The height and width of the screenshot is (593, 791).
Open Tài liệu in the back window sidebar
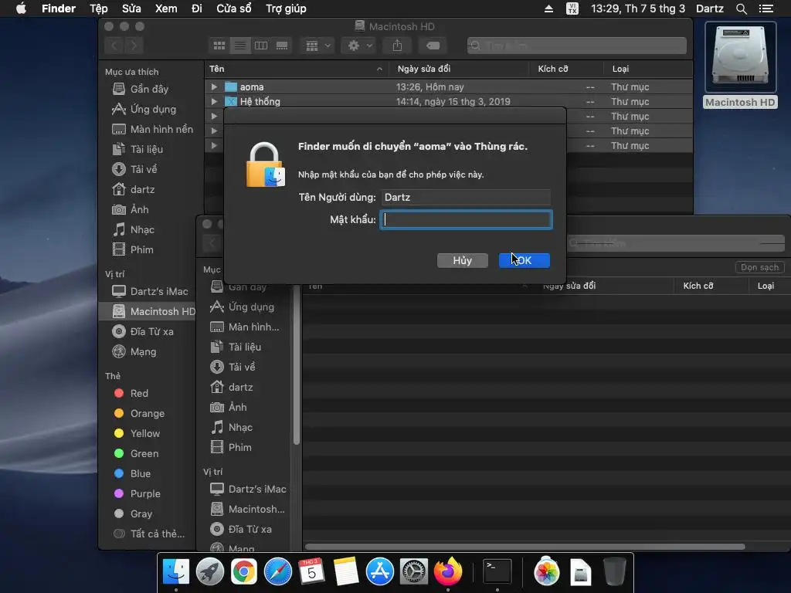tap(244, 347)
